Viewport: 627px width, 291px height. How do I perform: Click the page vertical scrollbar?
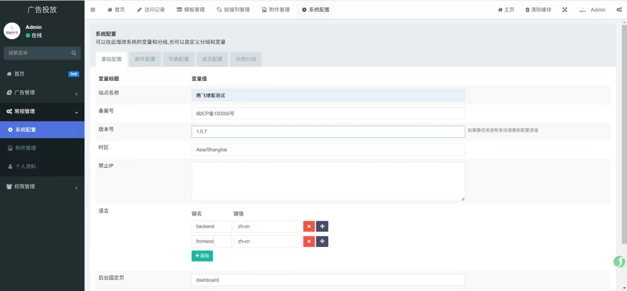624,134
